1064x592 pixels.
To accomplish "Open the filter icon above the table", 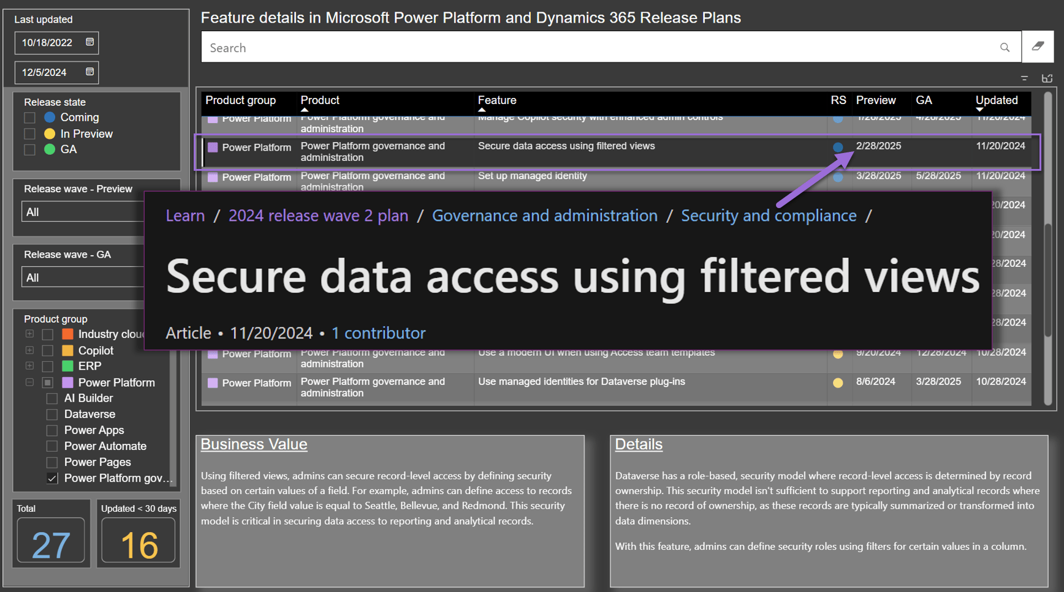I will (x=1024, y=78).
